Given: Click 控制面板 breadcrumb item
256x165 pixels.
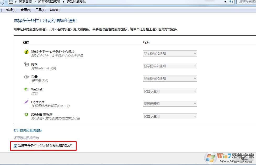Looking at the screenshot, I should click(25, 2).
